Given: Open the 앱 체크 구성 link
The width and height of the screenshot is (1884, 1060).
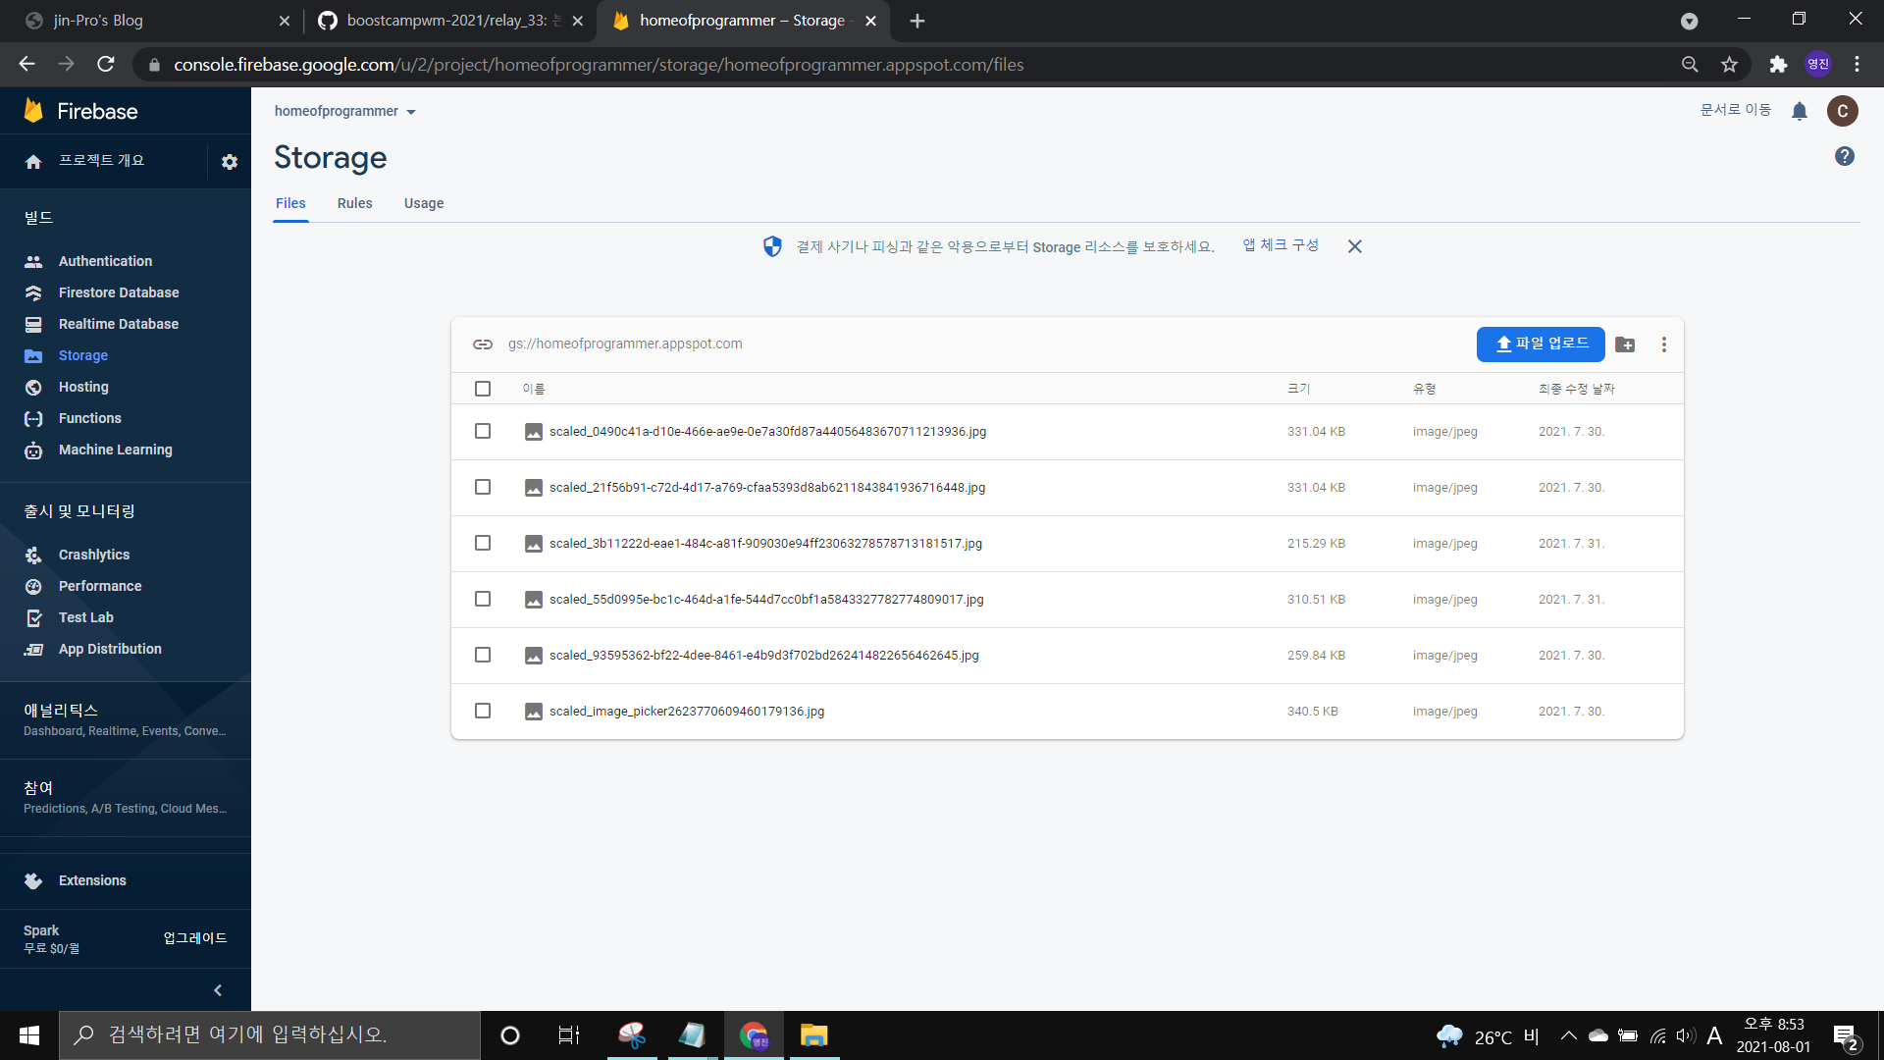Looking at the screenshot, I should 1279,245.
